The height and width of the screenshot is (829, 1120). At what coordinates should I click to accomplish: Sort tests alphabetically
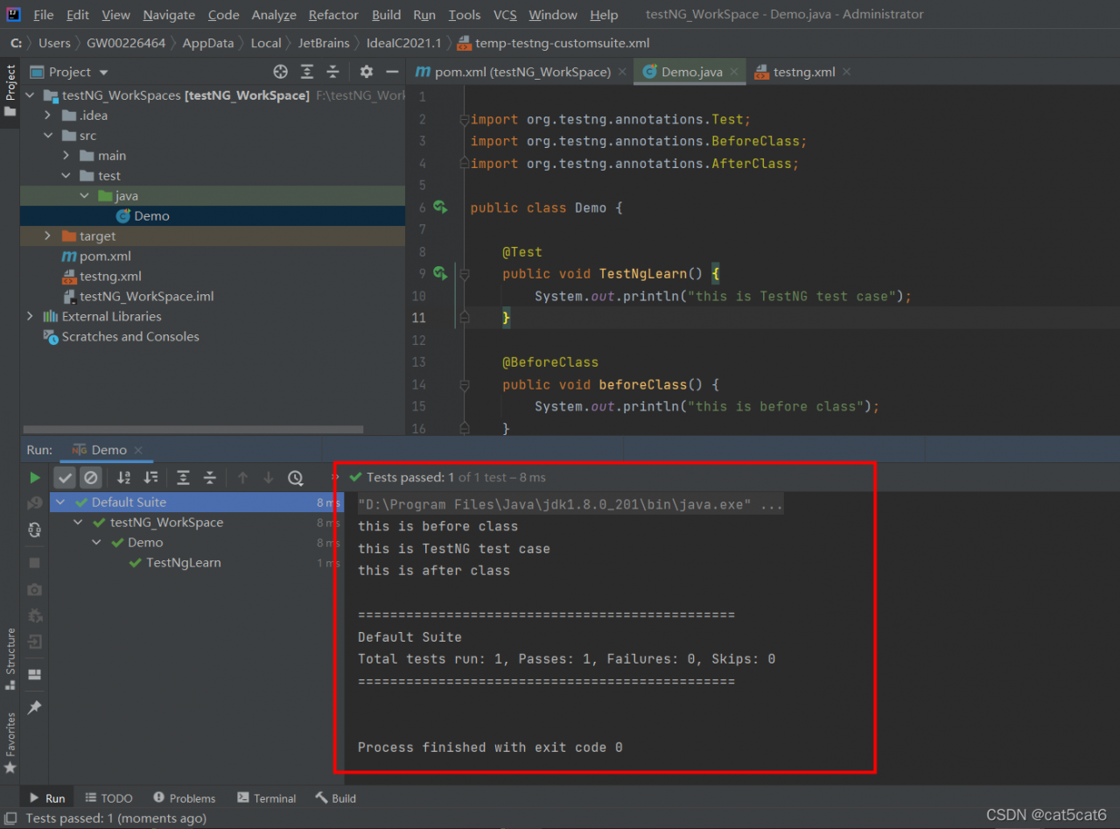pos(123,477)
